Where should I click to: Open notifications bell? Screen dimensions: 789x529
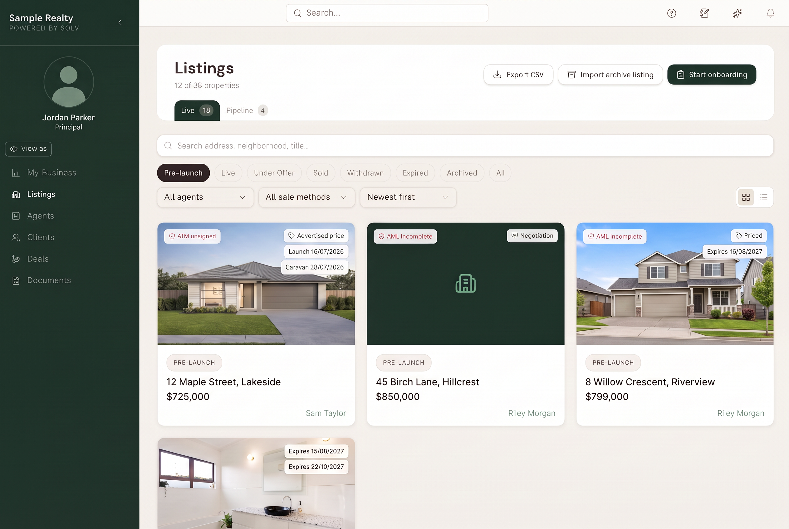tap(771, 13)
